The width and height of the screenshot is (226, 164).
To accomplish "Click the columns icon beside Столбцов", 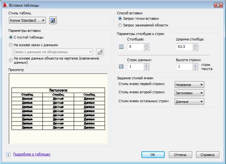I will 121,47.
